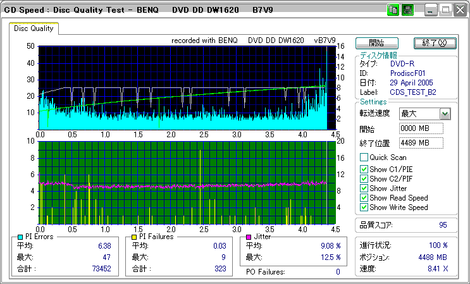Uncheck Show C1/PIE

[x=364, y=169]
